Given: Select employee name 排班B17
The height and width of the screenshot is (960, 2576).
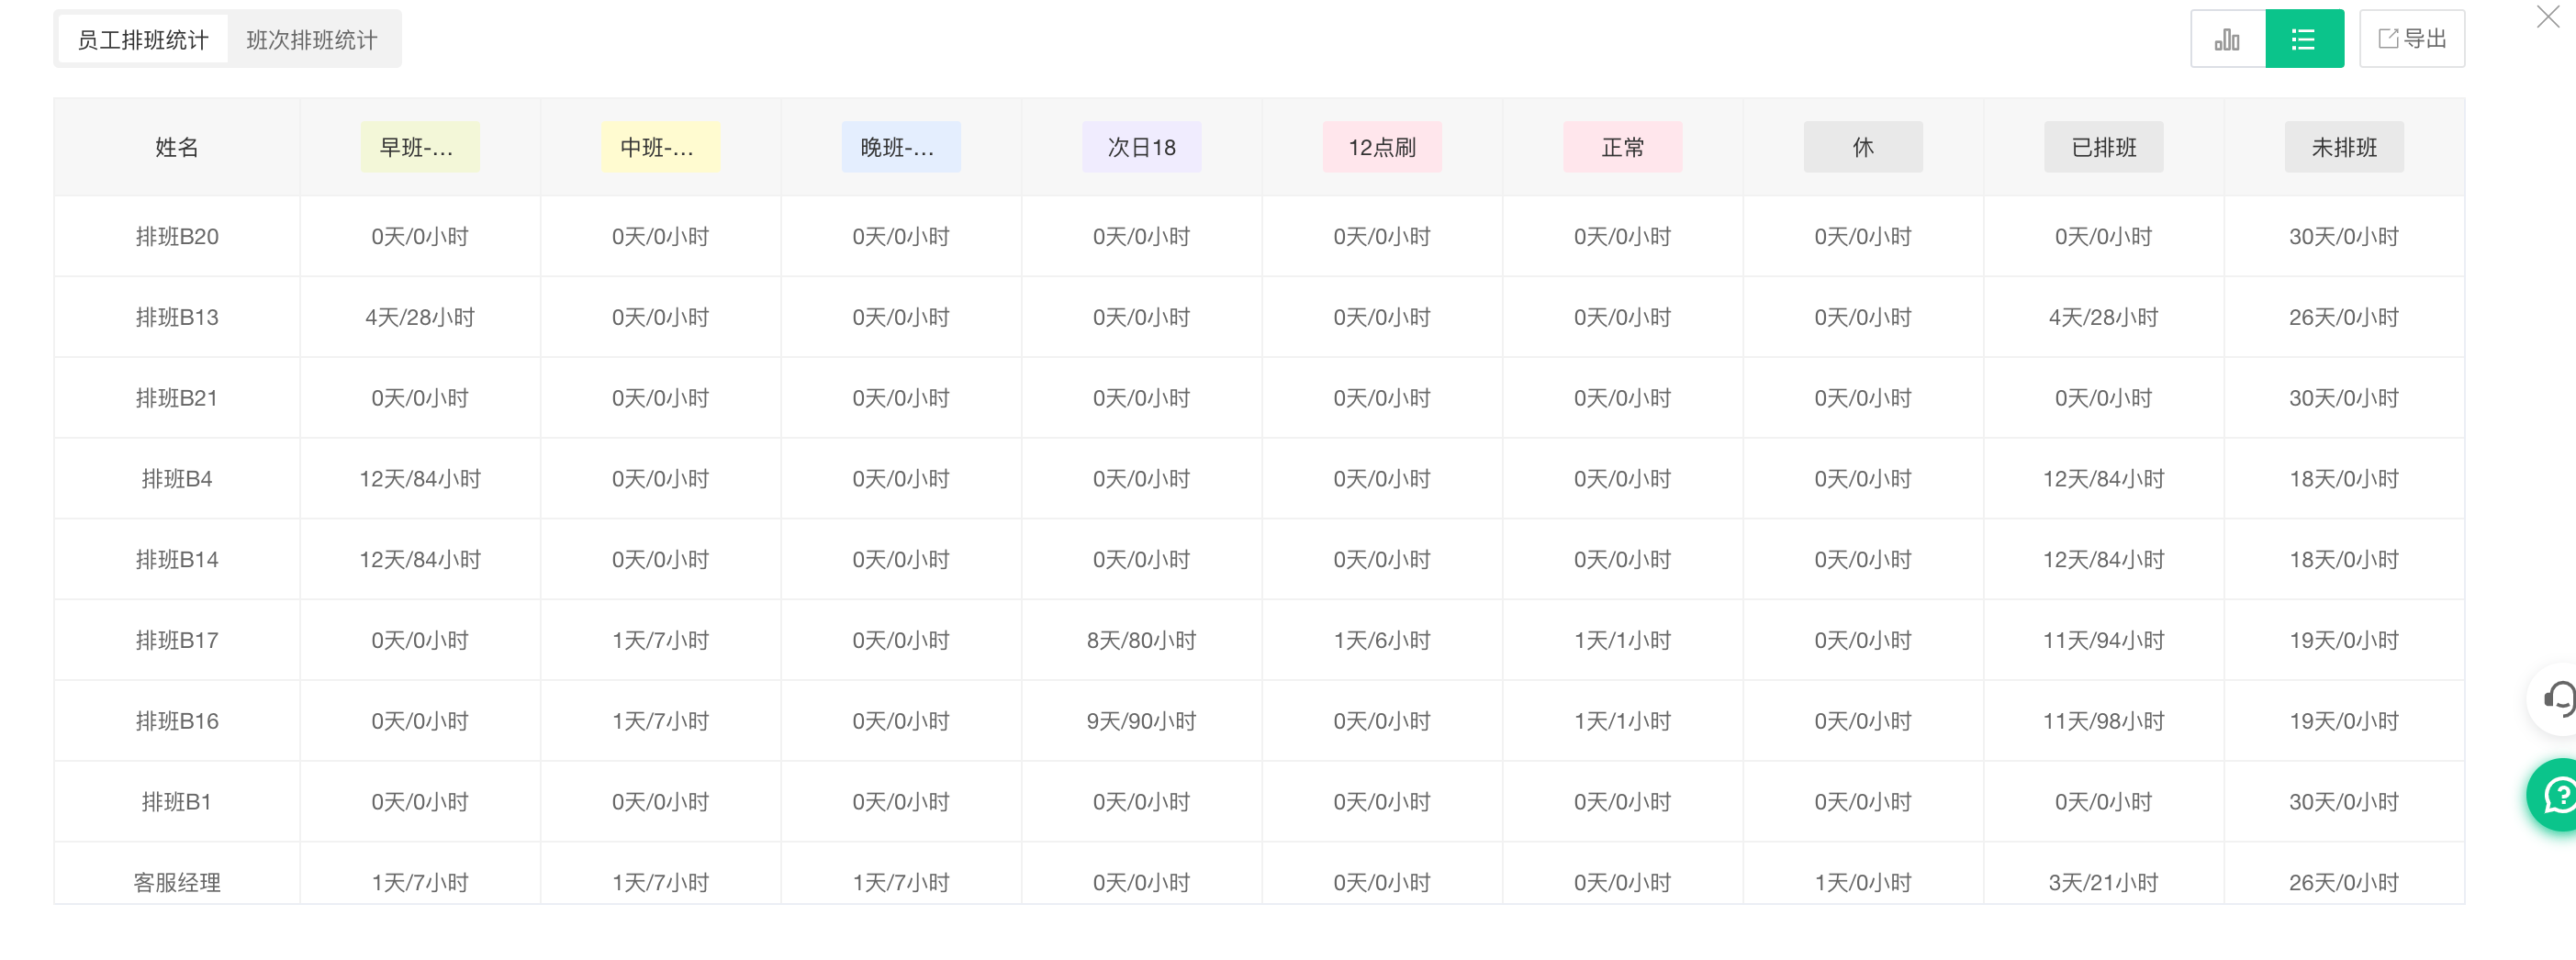Looking at the screenshot, I should click(x=177, y=640).
